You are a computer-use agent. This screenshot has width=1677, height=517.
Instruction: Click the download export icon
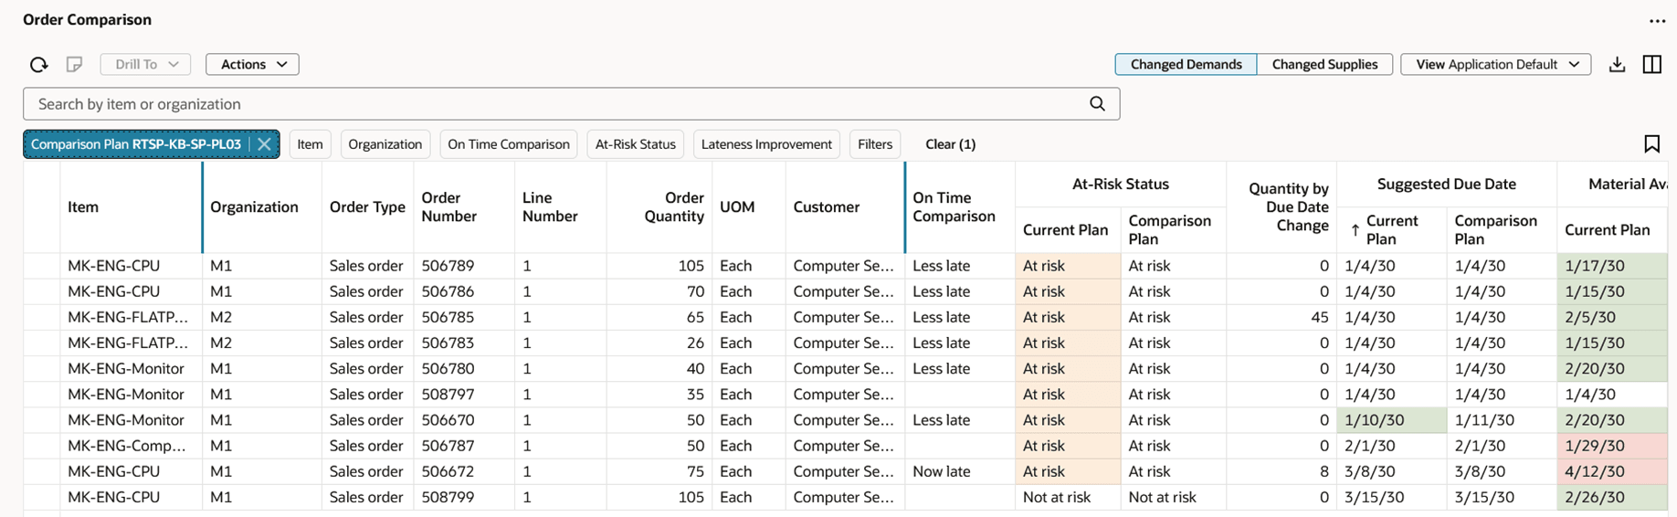tap(1617, 64)
